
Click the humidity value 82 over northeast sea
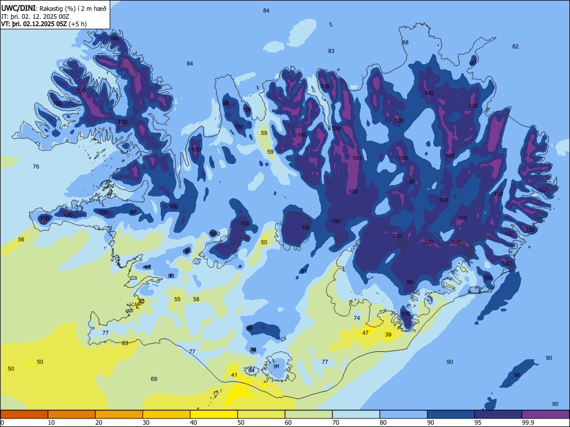tap(515, 46)
